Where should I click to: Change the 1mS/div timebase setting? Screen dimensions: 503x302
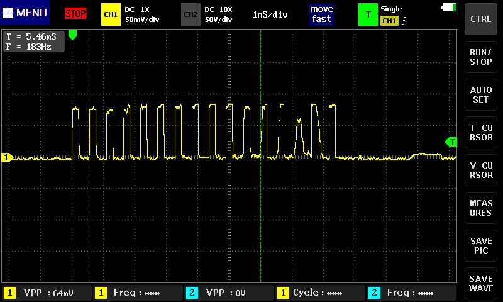(x=270, y=14)
